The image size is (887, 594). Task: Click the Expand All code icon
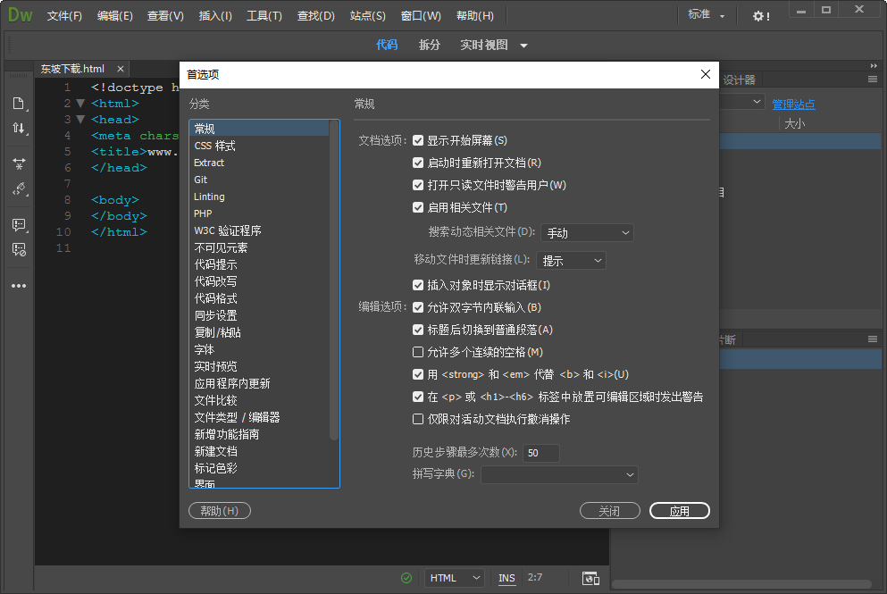19,164
